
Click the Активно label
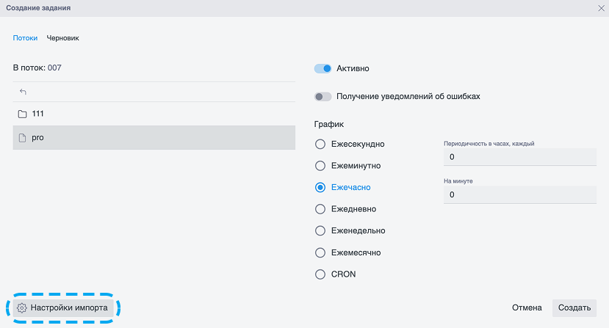353,69
